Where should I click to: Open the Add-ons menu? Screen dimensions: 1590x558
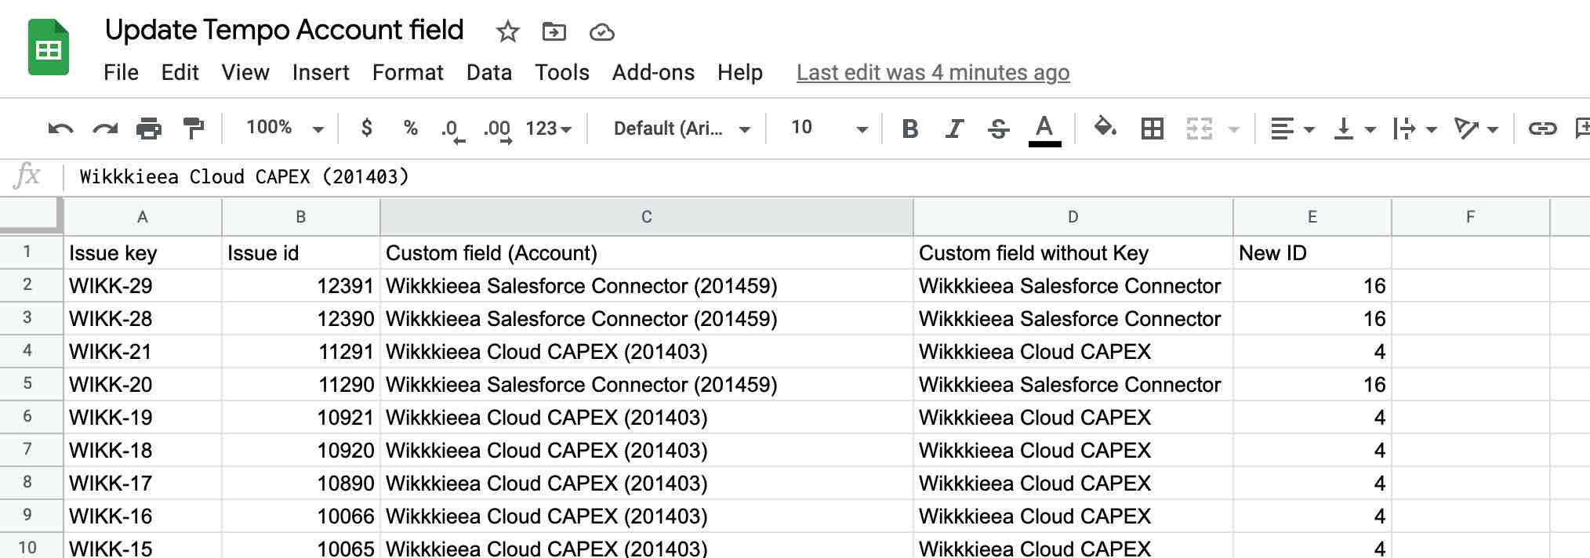tap(652, 72)
